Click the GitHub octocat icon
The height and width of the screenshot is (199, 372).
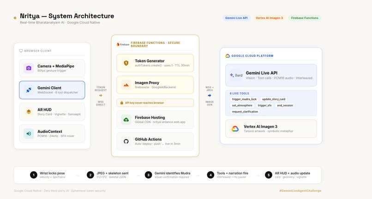(126, 141)
